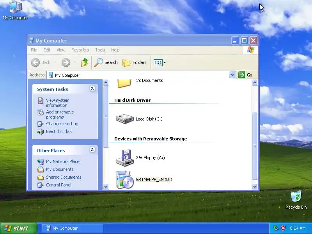Click the sidebar scrollbar thumb

tap(106, 117)
